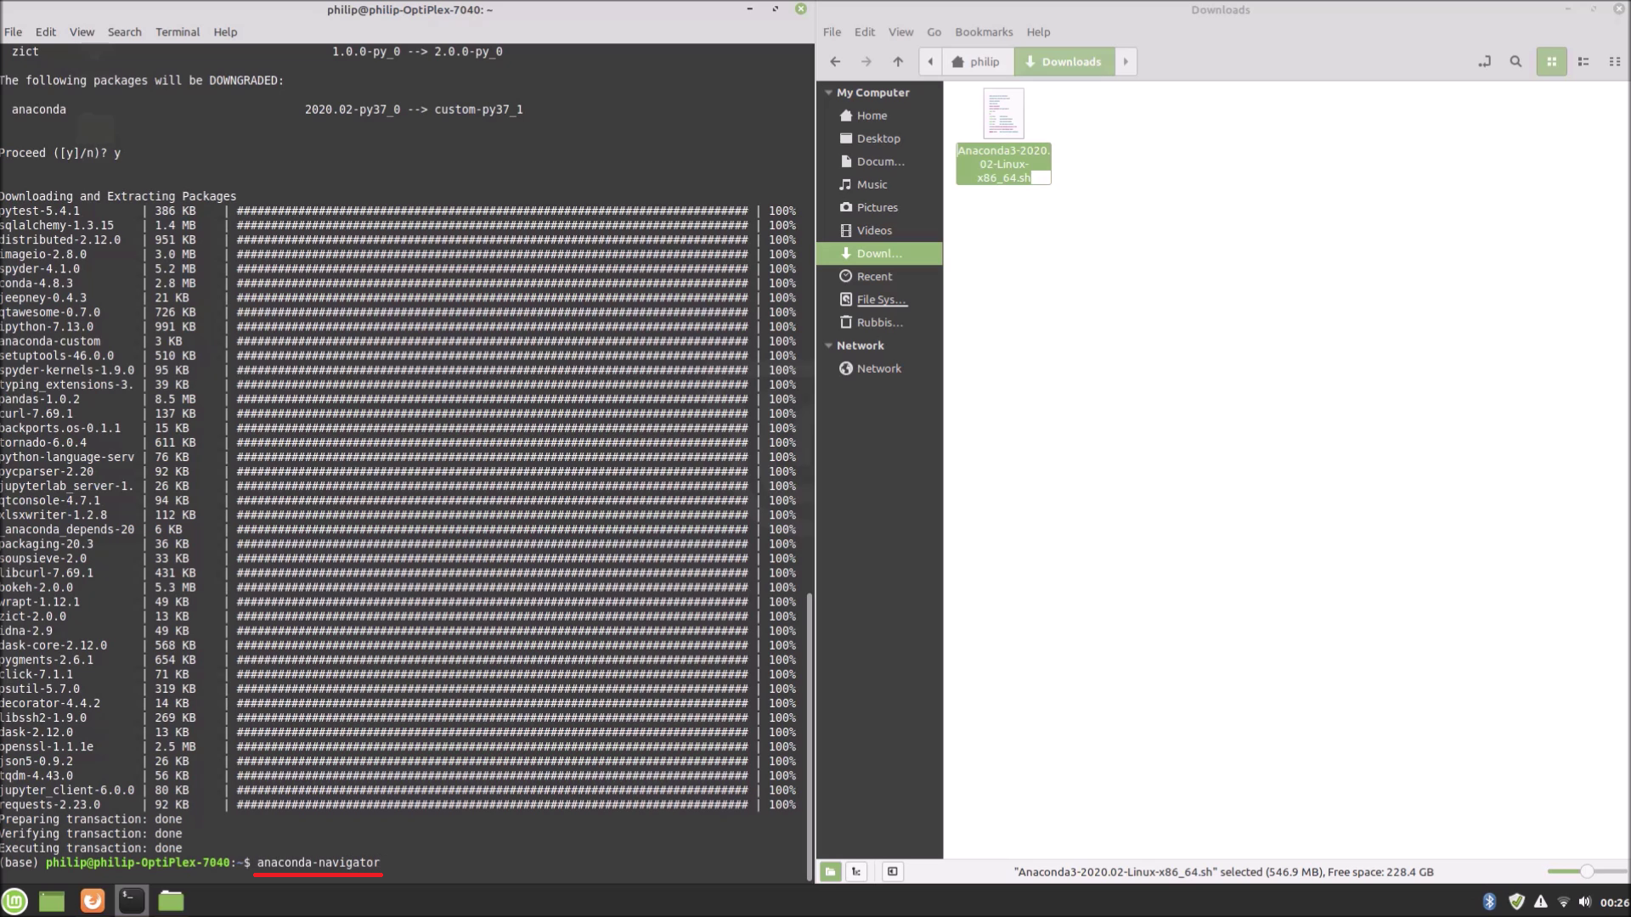Open the Pictures sidebar shortcut
1631x917 pixels.
point(878,207)
